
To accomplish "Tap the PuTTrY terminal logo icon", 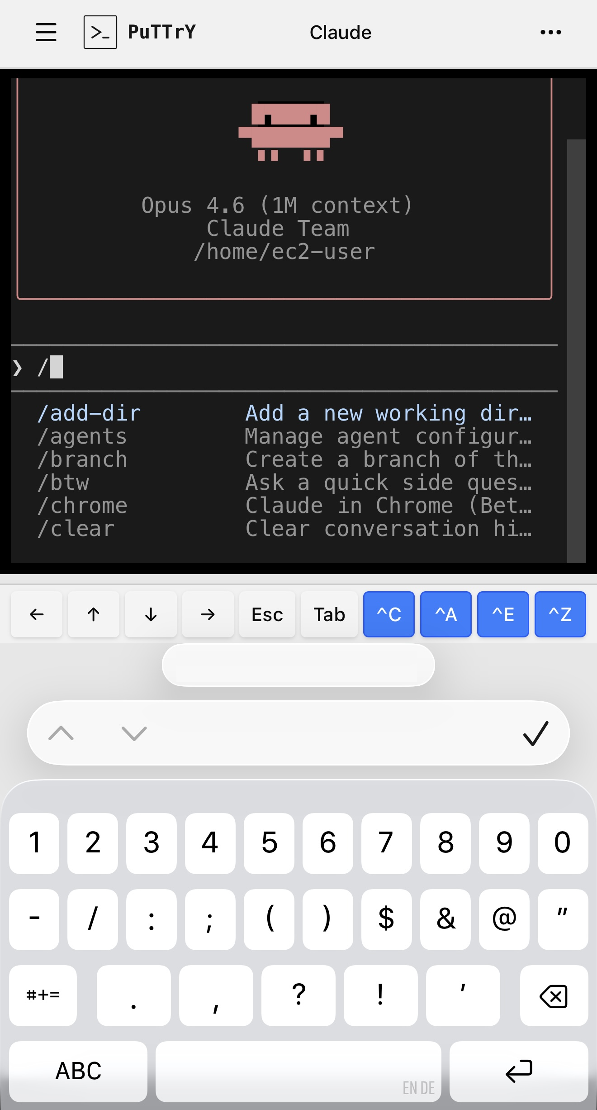I will click(x=100, y=32).
